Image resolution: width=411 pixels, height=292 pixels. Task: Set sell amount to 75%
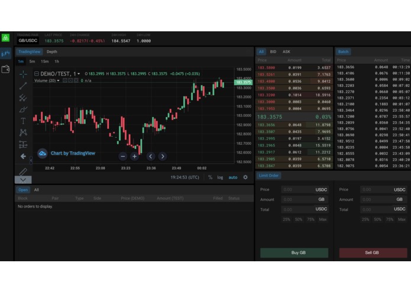coord(390,219)
